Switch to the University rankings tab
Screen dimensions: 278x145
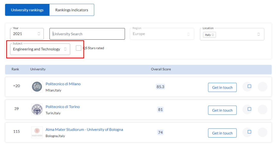pos(27,10)
